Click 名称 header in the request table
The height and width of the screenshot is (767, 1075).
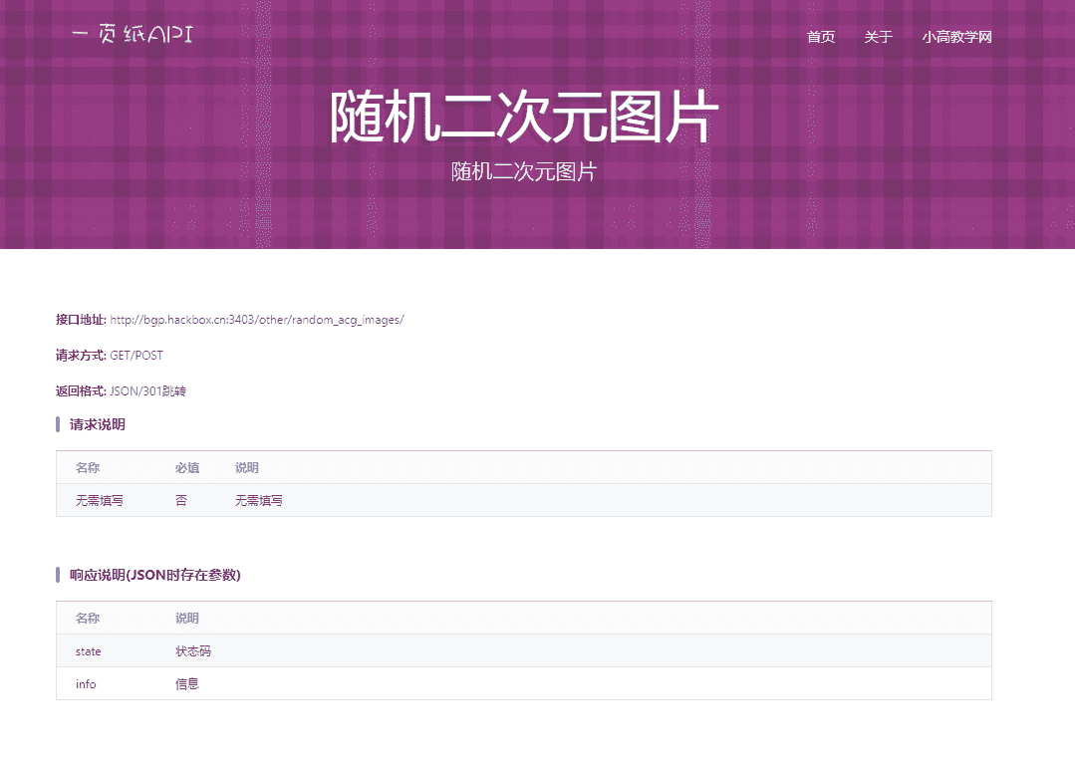click(88, 468)
